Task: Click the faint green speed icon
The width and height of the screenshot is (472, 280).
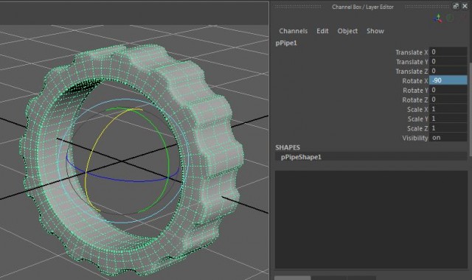Action: [450, 18]
